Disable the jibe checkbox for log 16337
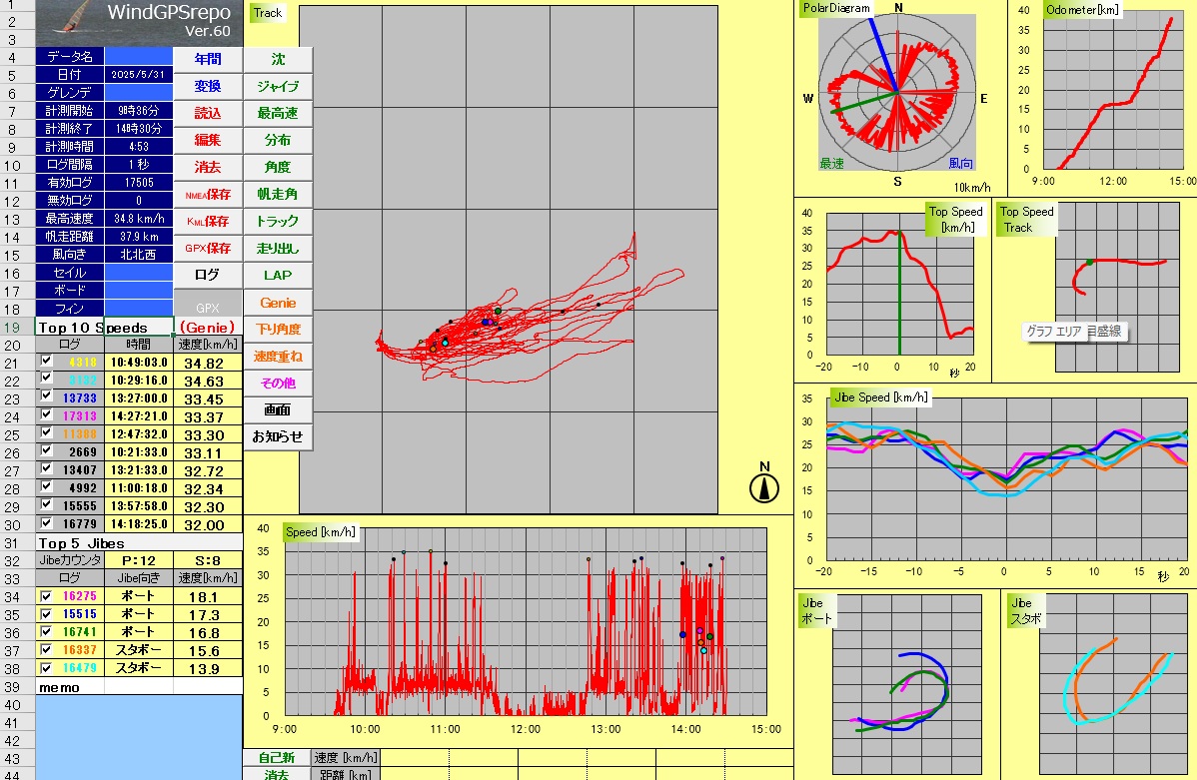Image resolution: width=1197 pixels, height=780 pixels. (47, 650)
